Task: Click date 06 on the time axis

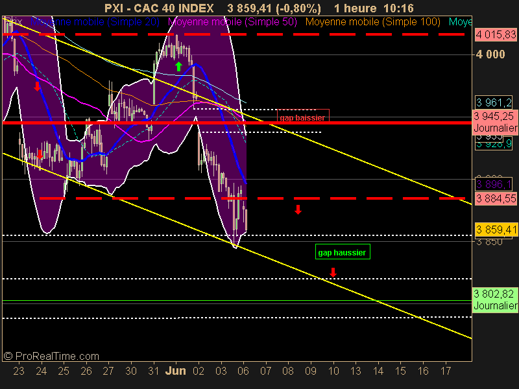Action: coord(243,371)
